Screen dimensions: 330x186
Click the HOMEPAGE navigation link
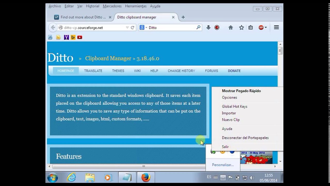[66, 71]
